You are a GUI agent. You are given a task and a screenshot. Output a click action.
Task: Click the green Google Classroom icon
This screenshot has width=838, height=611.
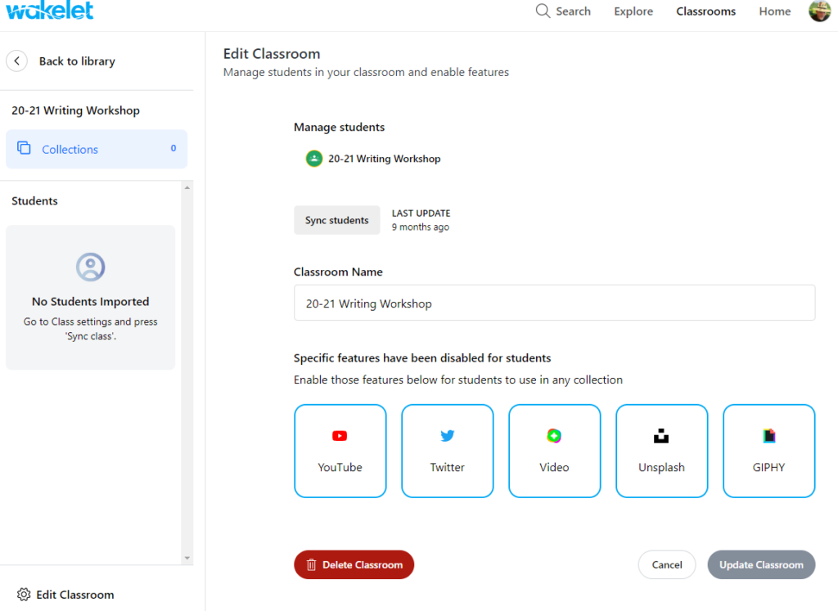coord(314,159)
